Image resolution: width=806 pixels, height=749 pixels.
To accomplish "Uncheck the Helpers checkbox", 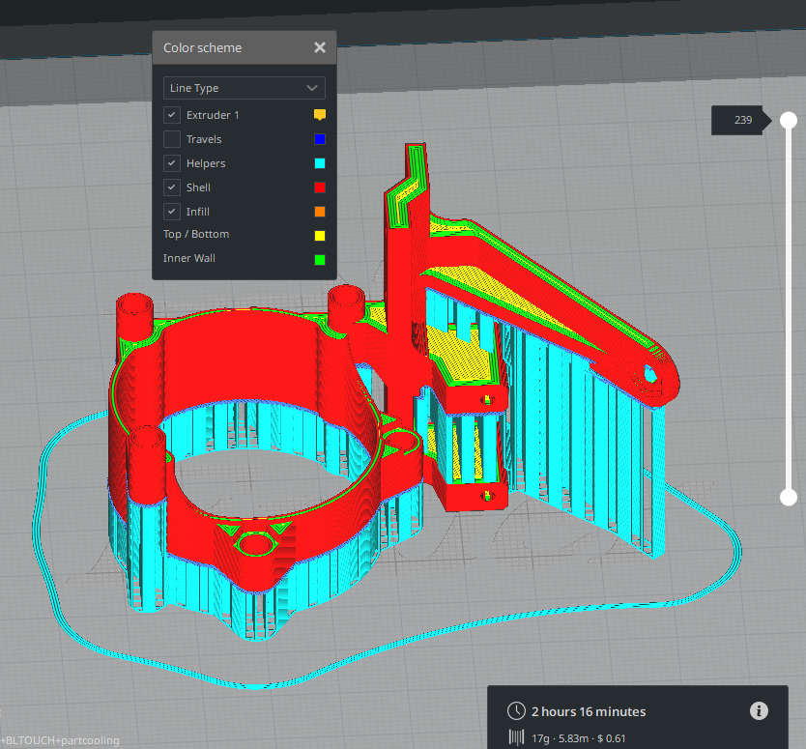I will click(172, 163).
